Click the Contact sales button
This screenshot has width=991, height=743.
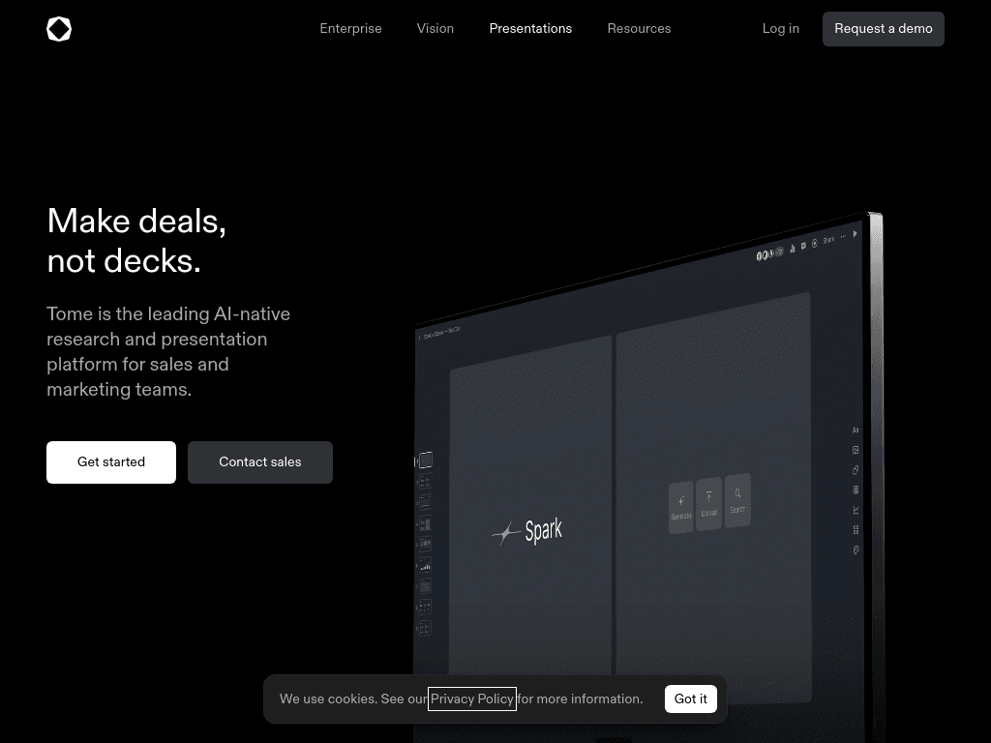[x=259, y=461]
